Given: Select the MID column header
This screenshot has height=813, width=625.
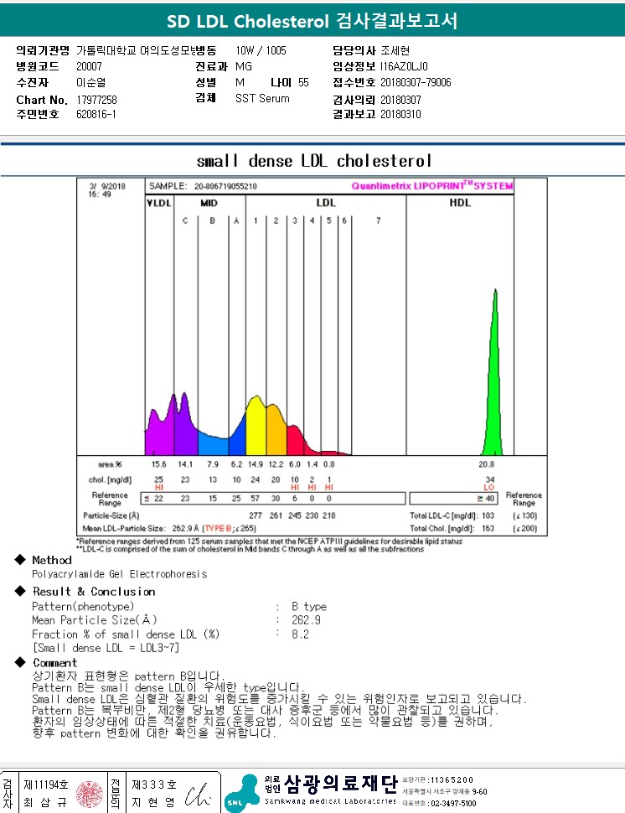Looking at the screenshot, I should [209, 203].
